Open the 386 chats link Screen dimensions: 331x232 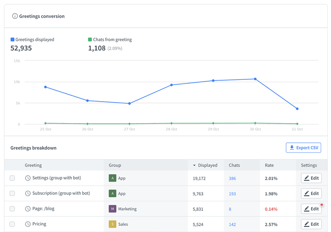click(232, 179)
